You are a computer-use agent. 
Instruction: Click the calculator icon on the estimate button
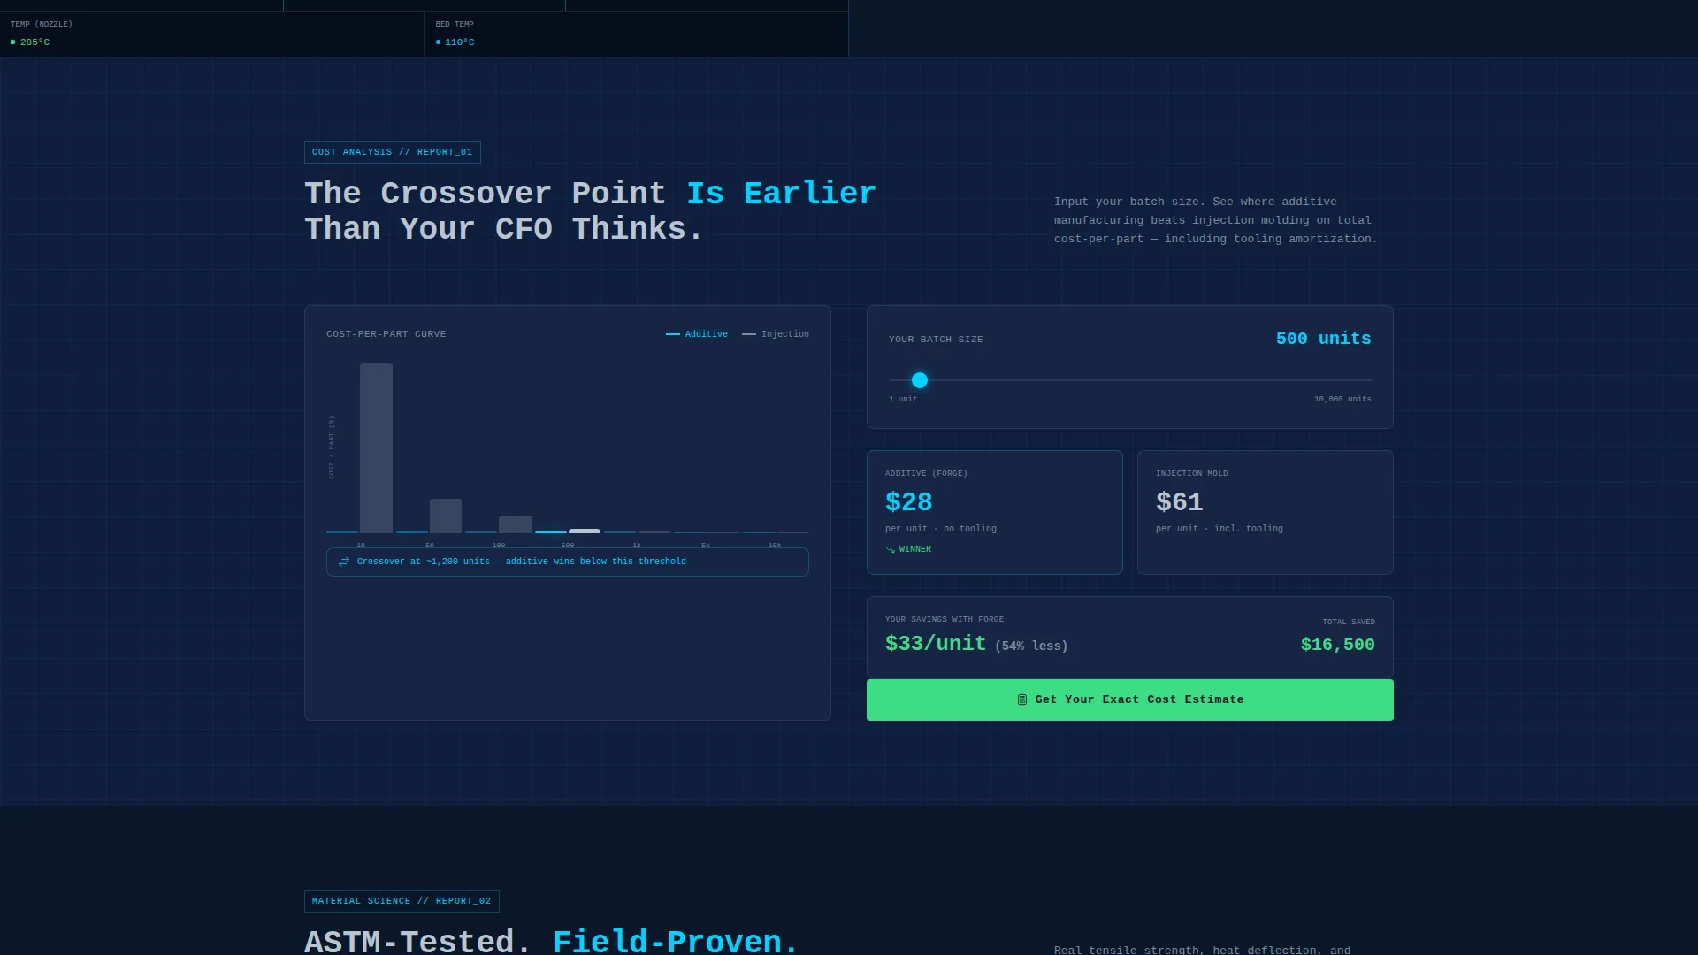[x=1022, y=699]
